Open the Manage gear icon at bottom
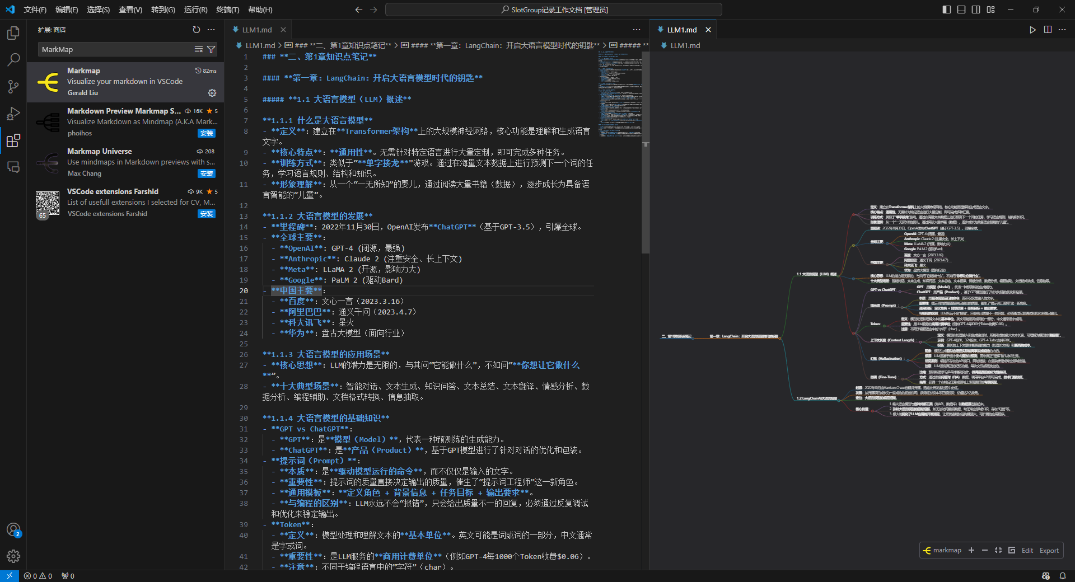This screenshot has width=1075, height=582. pos(13,556)
